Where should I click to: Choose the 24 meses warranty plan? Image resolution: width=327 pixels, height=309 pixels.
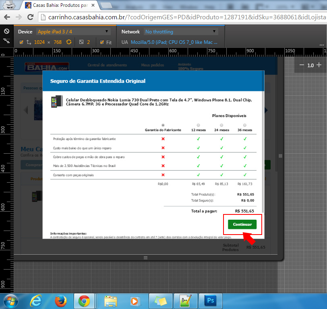[x=221, y=125]
